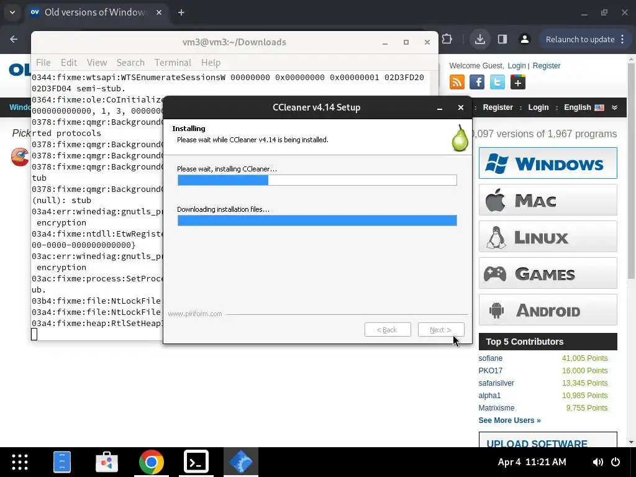Open the terminal View menu
The height and width of the screenshot is (477, 636).
pyautogui.click(x=97, y=63)
